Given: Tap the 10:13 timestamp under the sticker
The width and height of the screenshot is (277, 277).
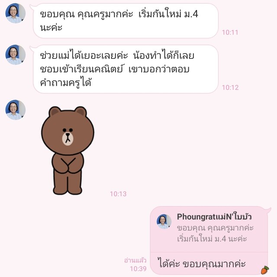Looking at the screenshot, I should [118, 194].
